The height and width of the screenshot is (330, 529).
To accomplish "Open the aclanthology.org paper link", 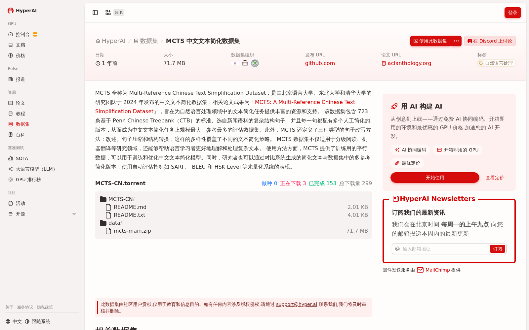I will (406, 63).
